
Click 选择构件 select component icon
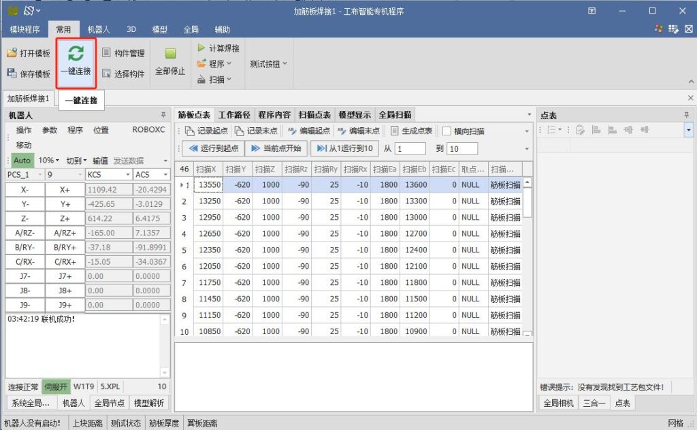coord(107,73)
